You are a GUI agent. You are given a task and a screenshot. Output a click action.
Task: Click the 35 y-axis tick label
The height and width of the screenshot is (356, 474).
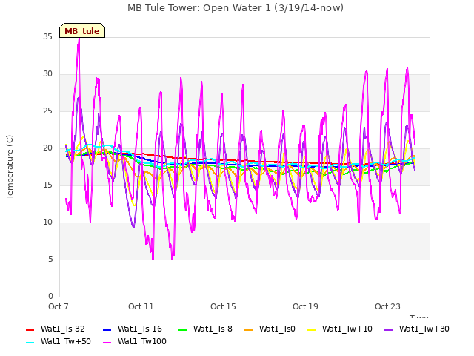click(x=47, y=37)
